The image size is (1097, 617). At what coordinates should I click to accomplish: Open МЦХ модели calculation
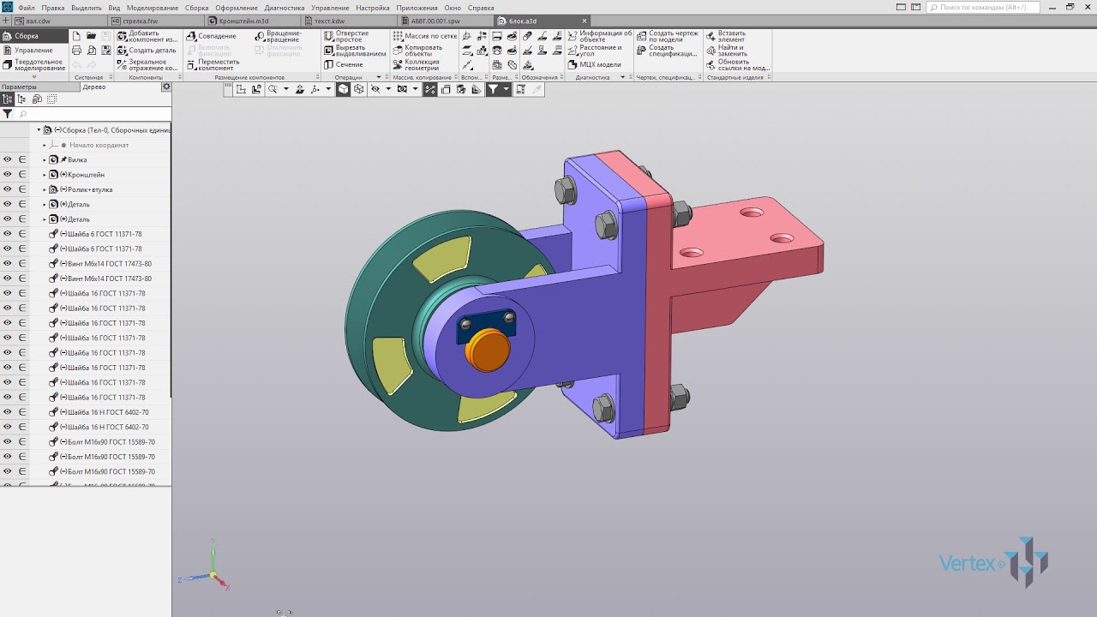595,64
